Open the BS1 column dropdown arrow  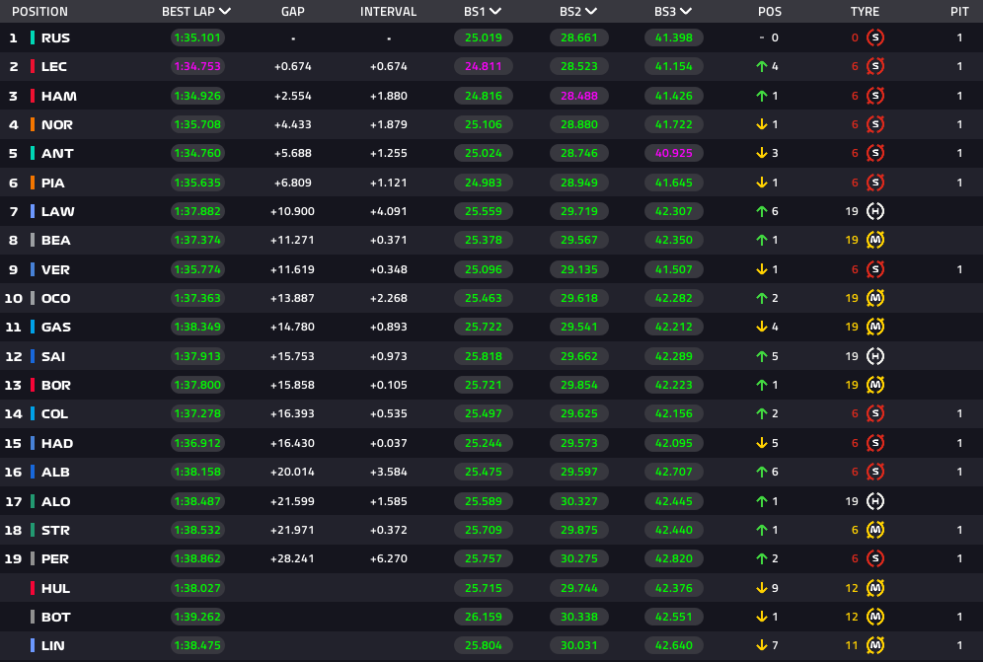tap(495, 12)
